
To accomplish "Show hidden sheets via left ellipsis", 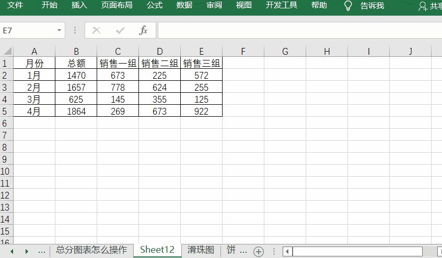I will tap(42, 251).
